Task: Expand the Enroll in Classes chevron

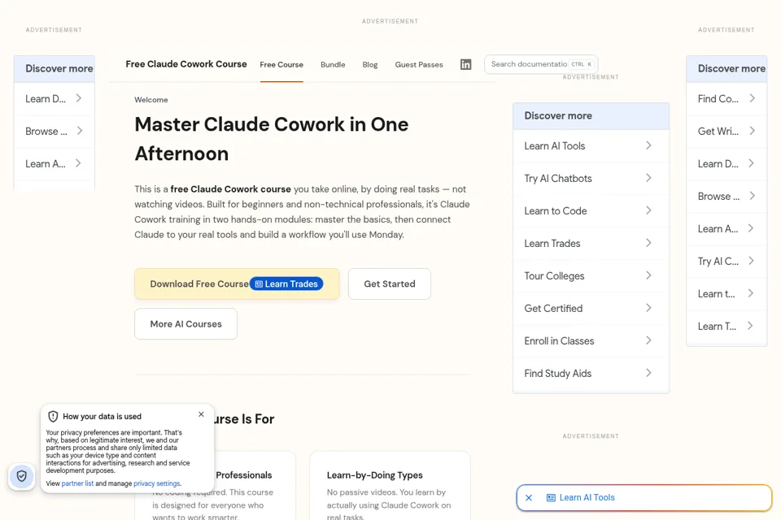Action: [648, 340]
